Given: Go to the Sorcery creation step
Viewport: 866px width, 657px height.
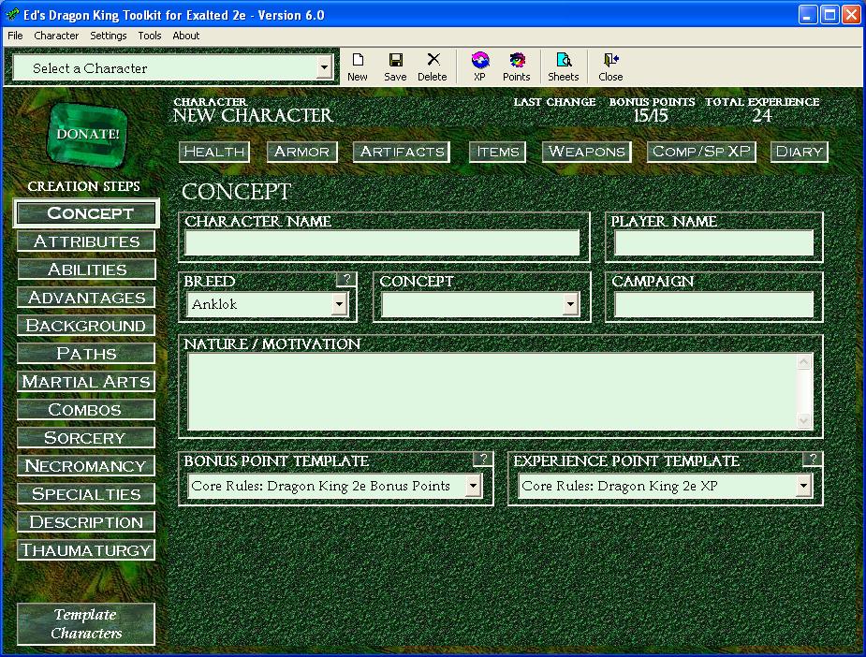Looking at the screenshot, I should pos(86,438).
